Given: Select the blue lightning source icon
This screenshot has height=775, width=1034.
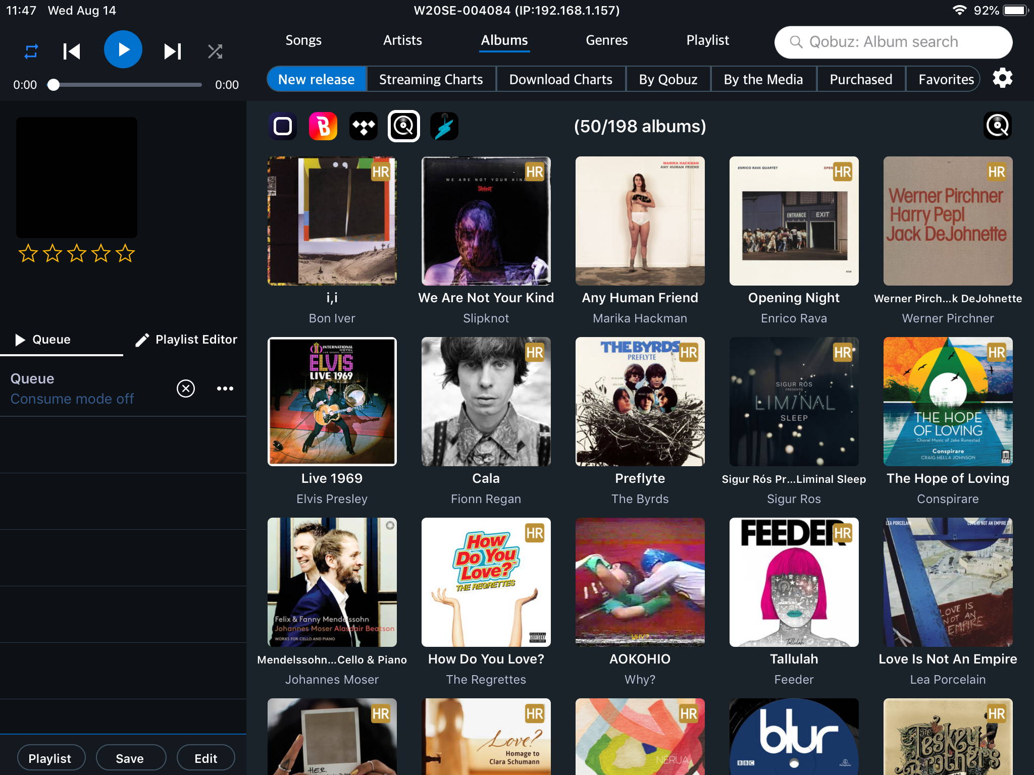Looking at the screenshot, I should pos(444,126).
